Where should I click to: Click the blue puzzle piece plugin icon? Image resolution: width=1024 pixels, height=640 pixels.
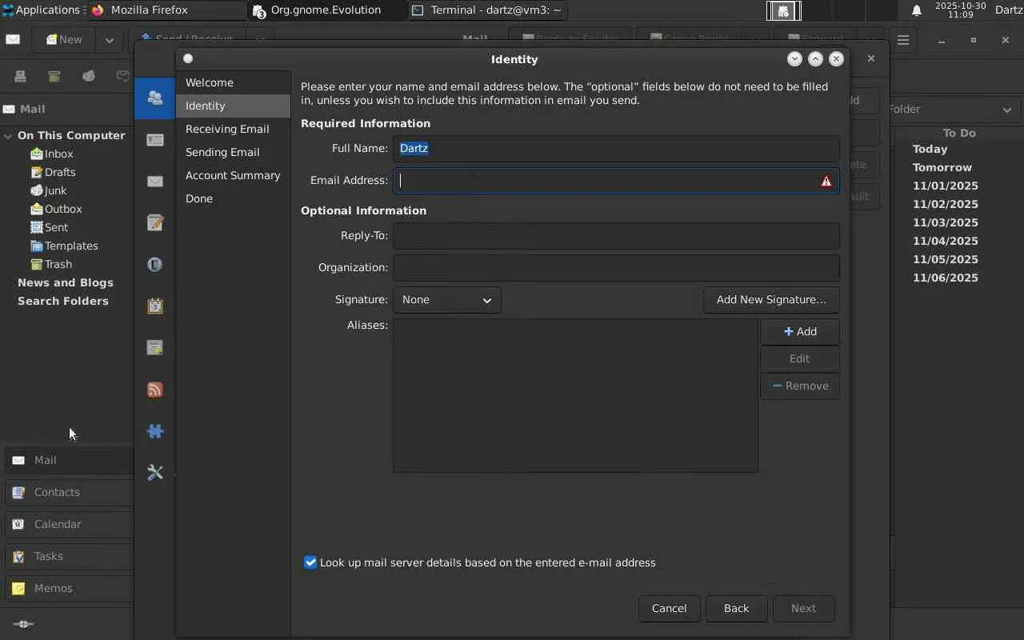click(x=155, y=431)
